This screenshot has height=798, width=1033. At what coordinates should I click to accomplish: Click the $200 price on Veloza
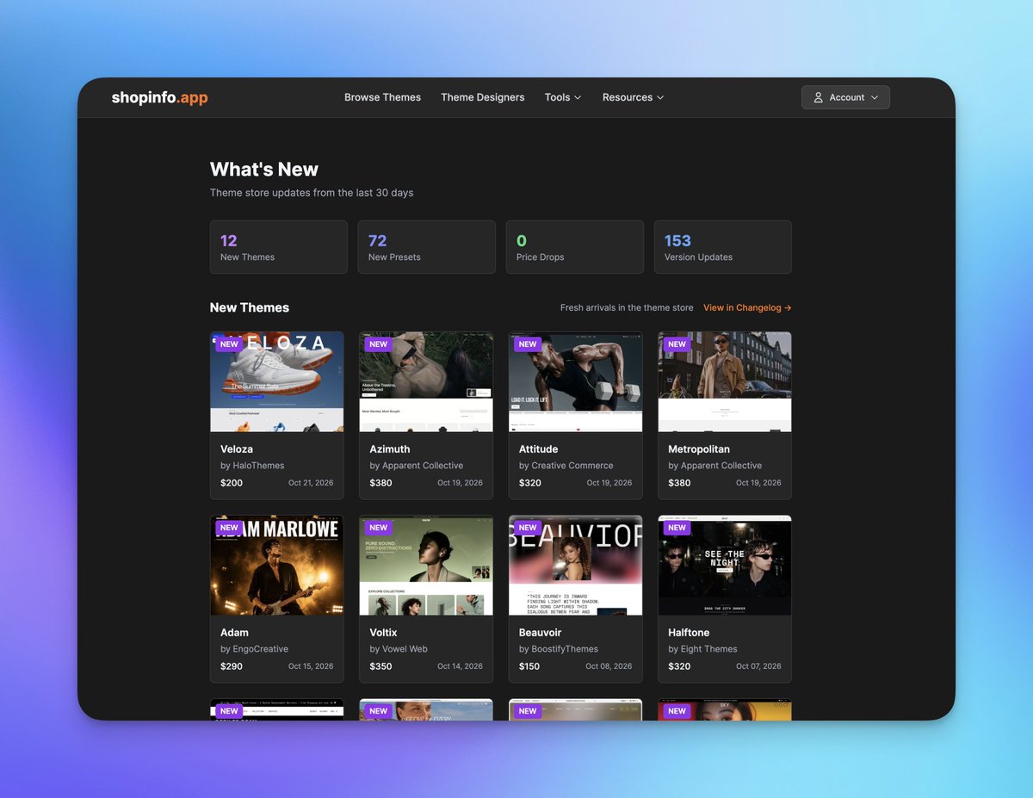(x=232, y=483)
